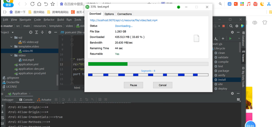Open the night mode moon extension
Viewport: 272px width, 127px height.
tap(262, 4)
